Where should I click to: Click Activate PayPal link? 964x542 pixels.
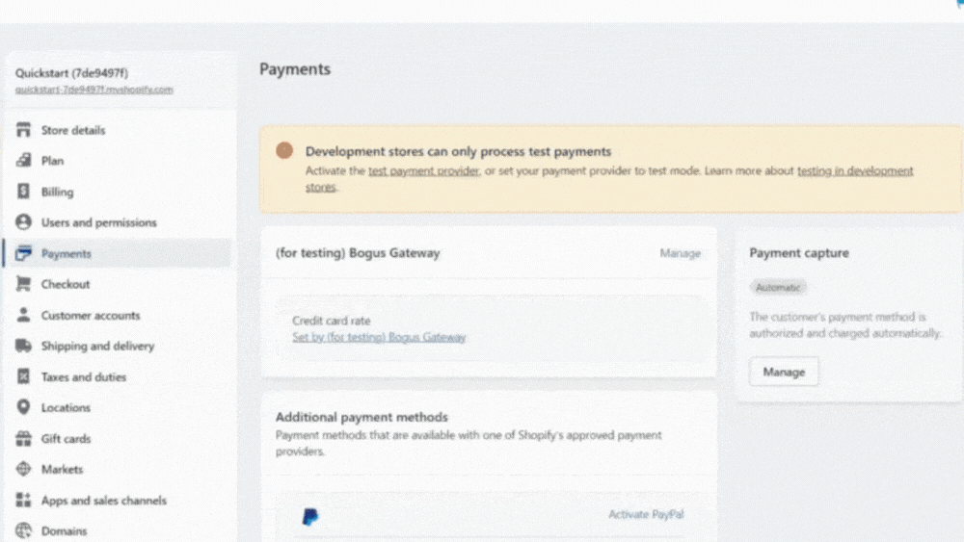click(x=646, y=514)
